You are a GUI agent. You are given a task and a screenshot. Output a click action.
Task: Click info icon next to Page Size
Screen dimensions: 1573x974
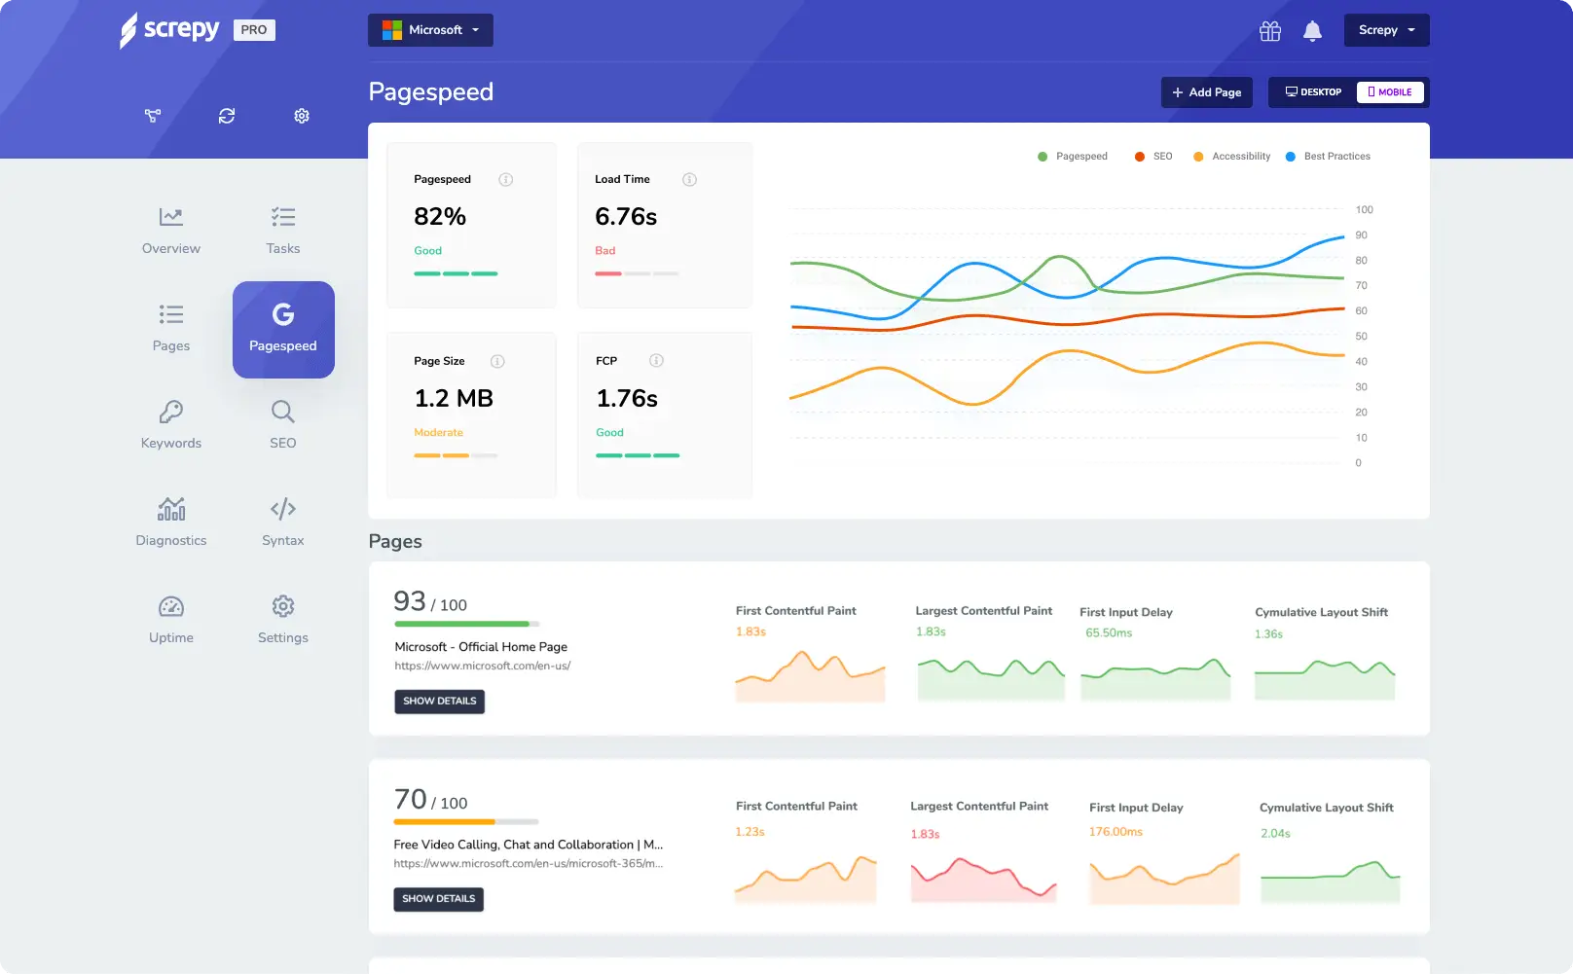[x=497, y=361]
